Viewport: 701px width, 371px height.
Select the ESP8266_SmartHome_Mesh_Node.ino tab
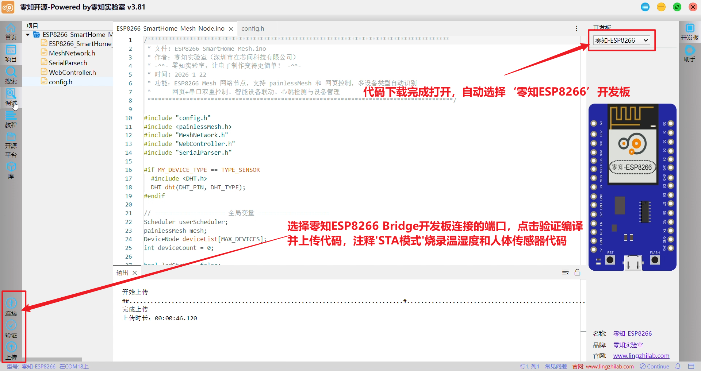tap(171, 28)
